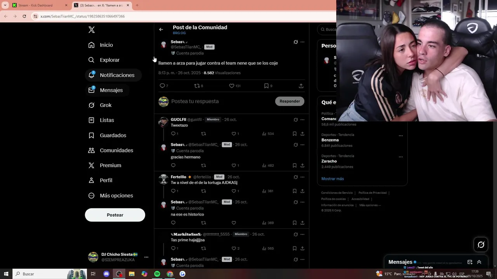Open Grok in the sidebar
This screenshot has height=279, width=497.
[100, 105]
